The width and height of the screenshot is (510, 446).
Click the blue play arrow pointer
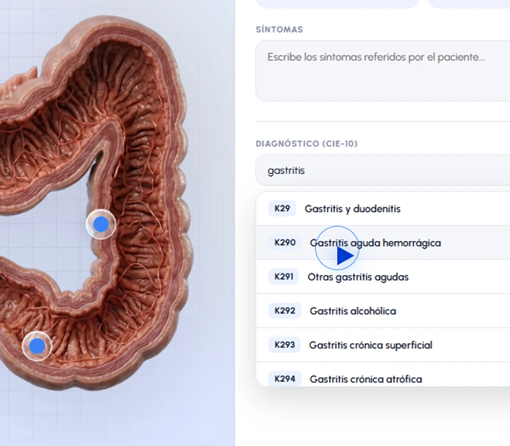tap(345, 256)
